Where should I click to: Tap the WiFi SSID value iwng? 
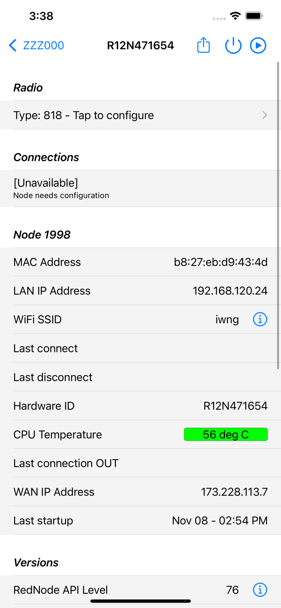[227, 319]
